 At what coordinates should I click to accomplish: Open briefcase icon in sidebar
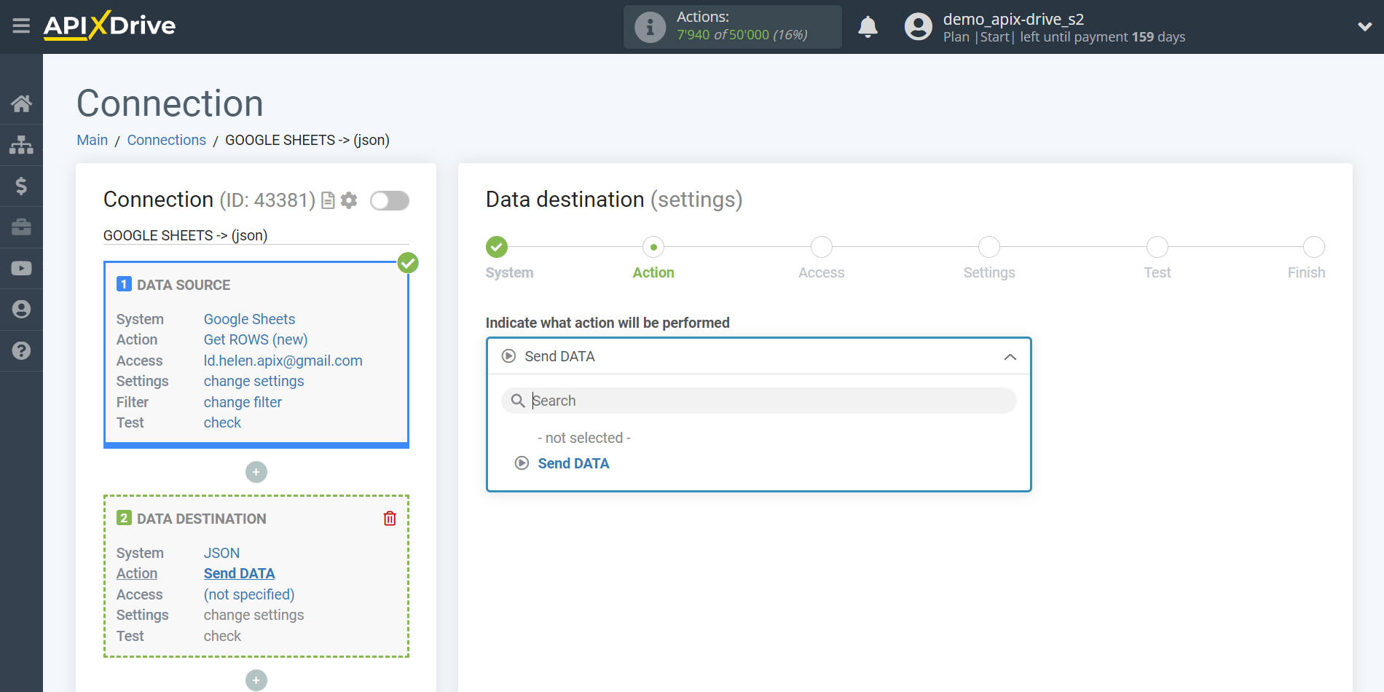tap(21, 227)
